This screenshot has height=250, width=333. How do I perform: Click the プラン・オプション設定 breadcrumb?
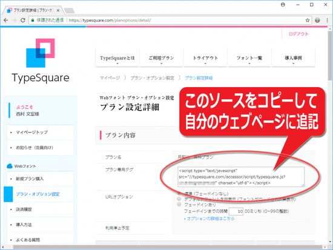click(152, 78)
